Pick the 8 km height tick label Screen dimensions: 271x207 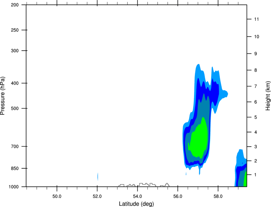pyautogui.click(x=256, y=70)
